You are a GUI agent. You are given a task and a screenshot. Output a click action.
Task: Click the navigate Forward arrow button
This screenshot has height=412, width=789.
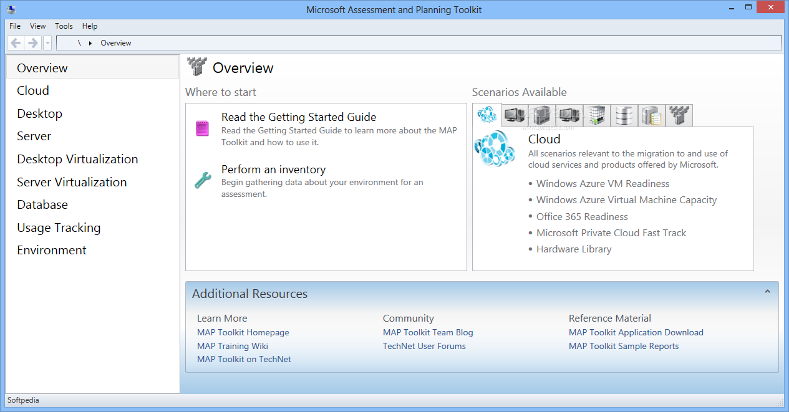coord(33,43)
